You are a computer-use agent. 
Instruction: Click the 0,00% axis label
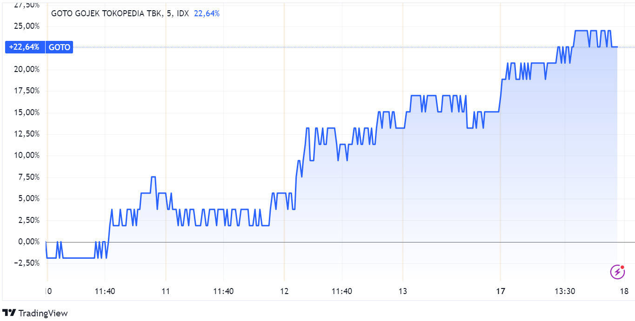click(x=30, y=242)
